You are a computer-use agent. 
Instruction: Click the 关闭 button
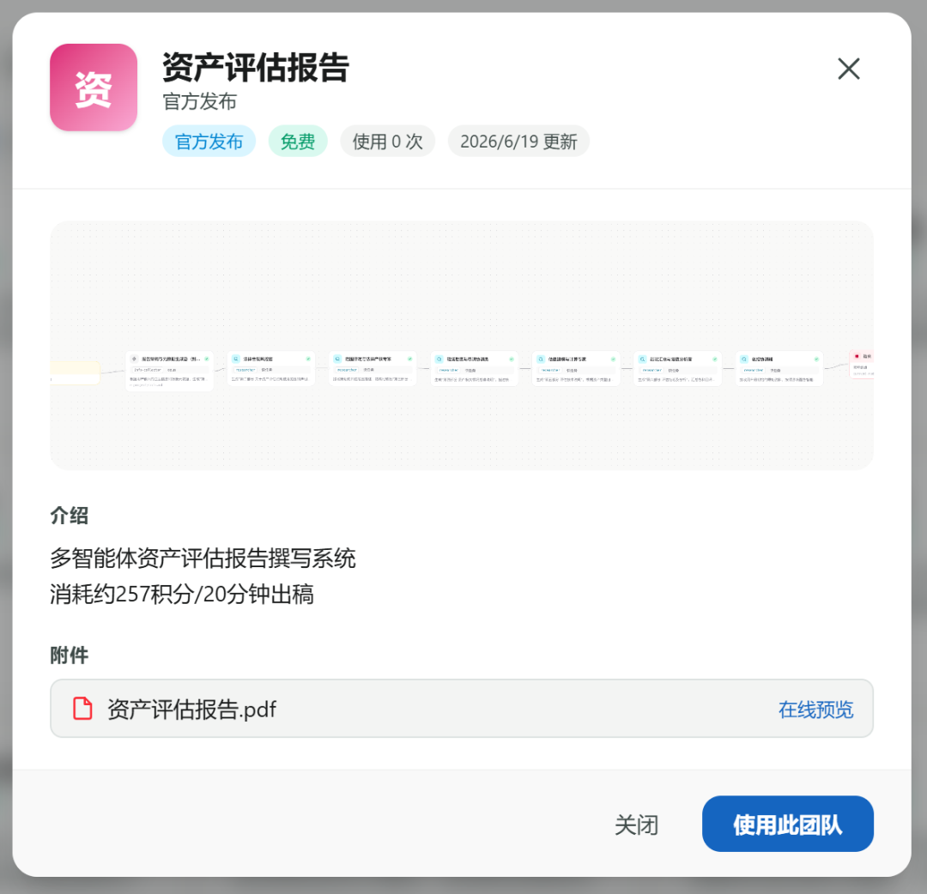click(x=636, y=825)
